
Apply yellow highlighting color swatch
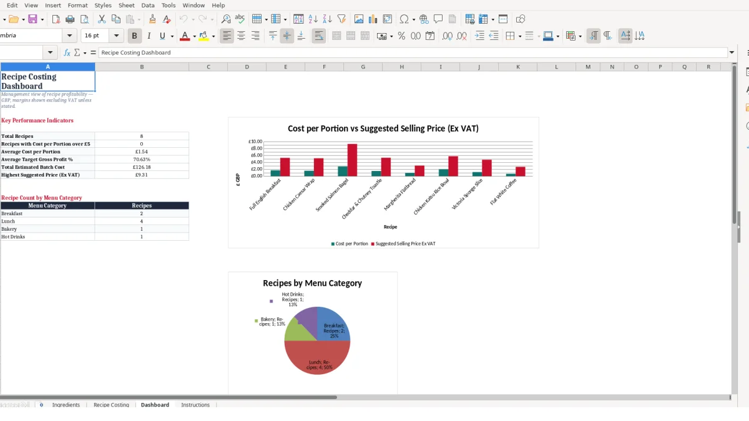204,36
